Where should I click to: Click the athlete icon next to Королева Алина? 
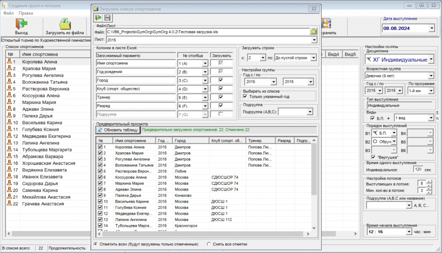click(x=9, y=62)
